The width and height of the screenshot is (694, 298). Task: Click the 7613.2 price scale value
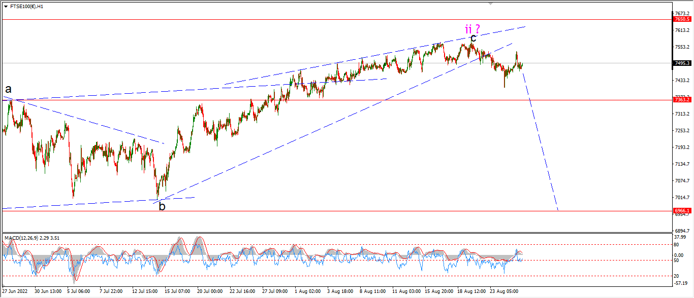(x=682, y=30)
